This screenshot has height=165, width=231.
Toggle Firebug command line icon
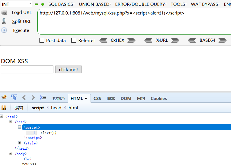(43, 97)
